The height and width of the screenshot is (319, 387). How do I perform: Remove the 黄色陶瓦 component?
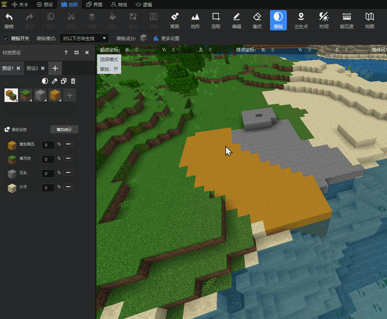[68, 144]
